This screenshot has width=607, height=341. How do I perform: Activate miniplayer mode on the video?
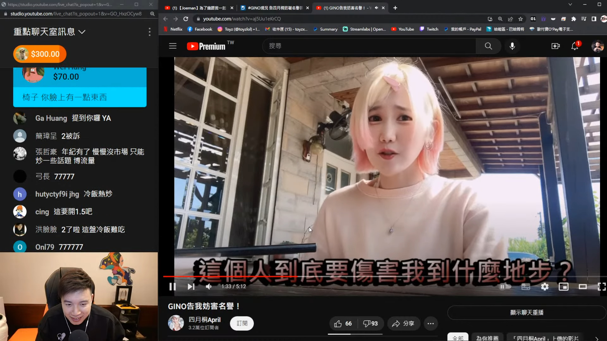(x=564, y=287)
